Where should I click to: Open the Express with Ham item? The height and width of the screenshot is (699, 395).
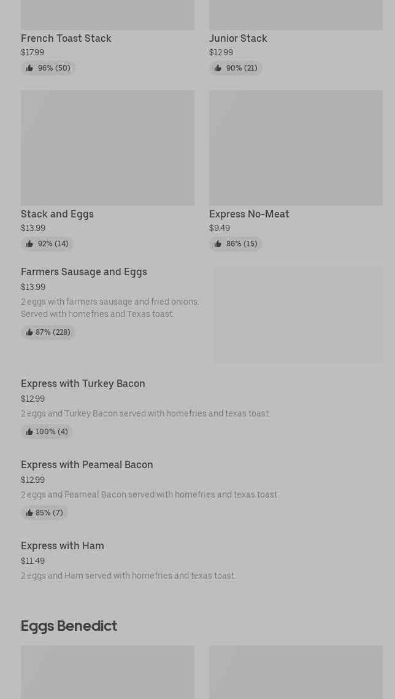point(62,545)
